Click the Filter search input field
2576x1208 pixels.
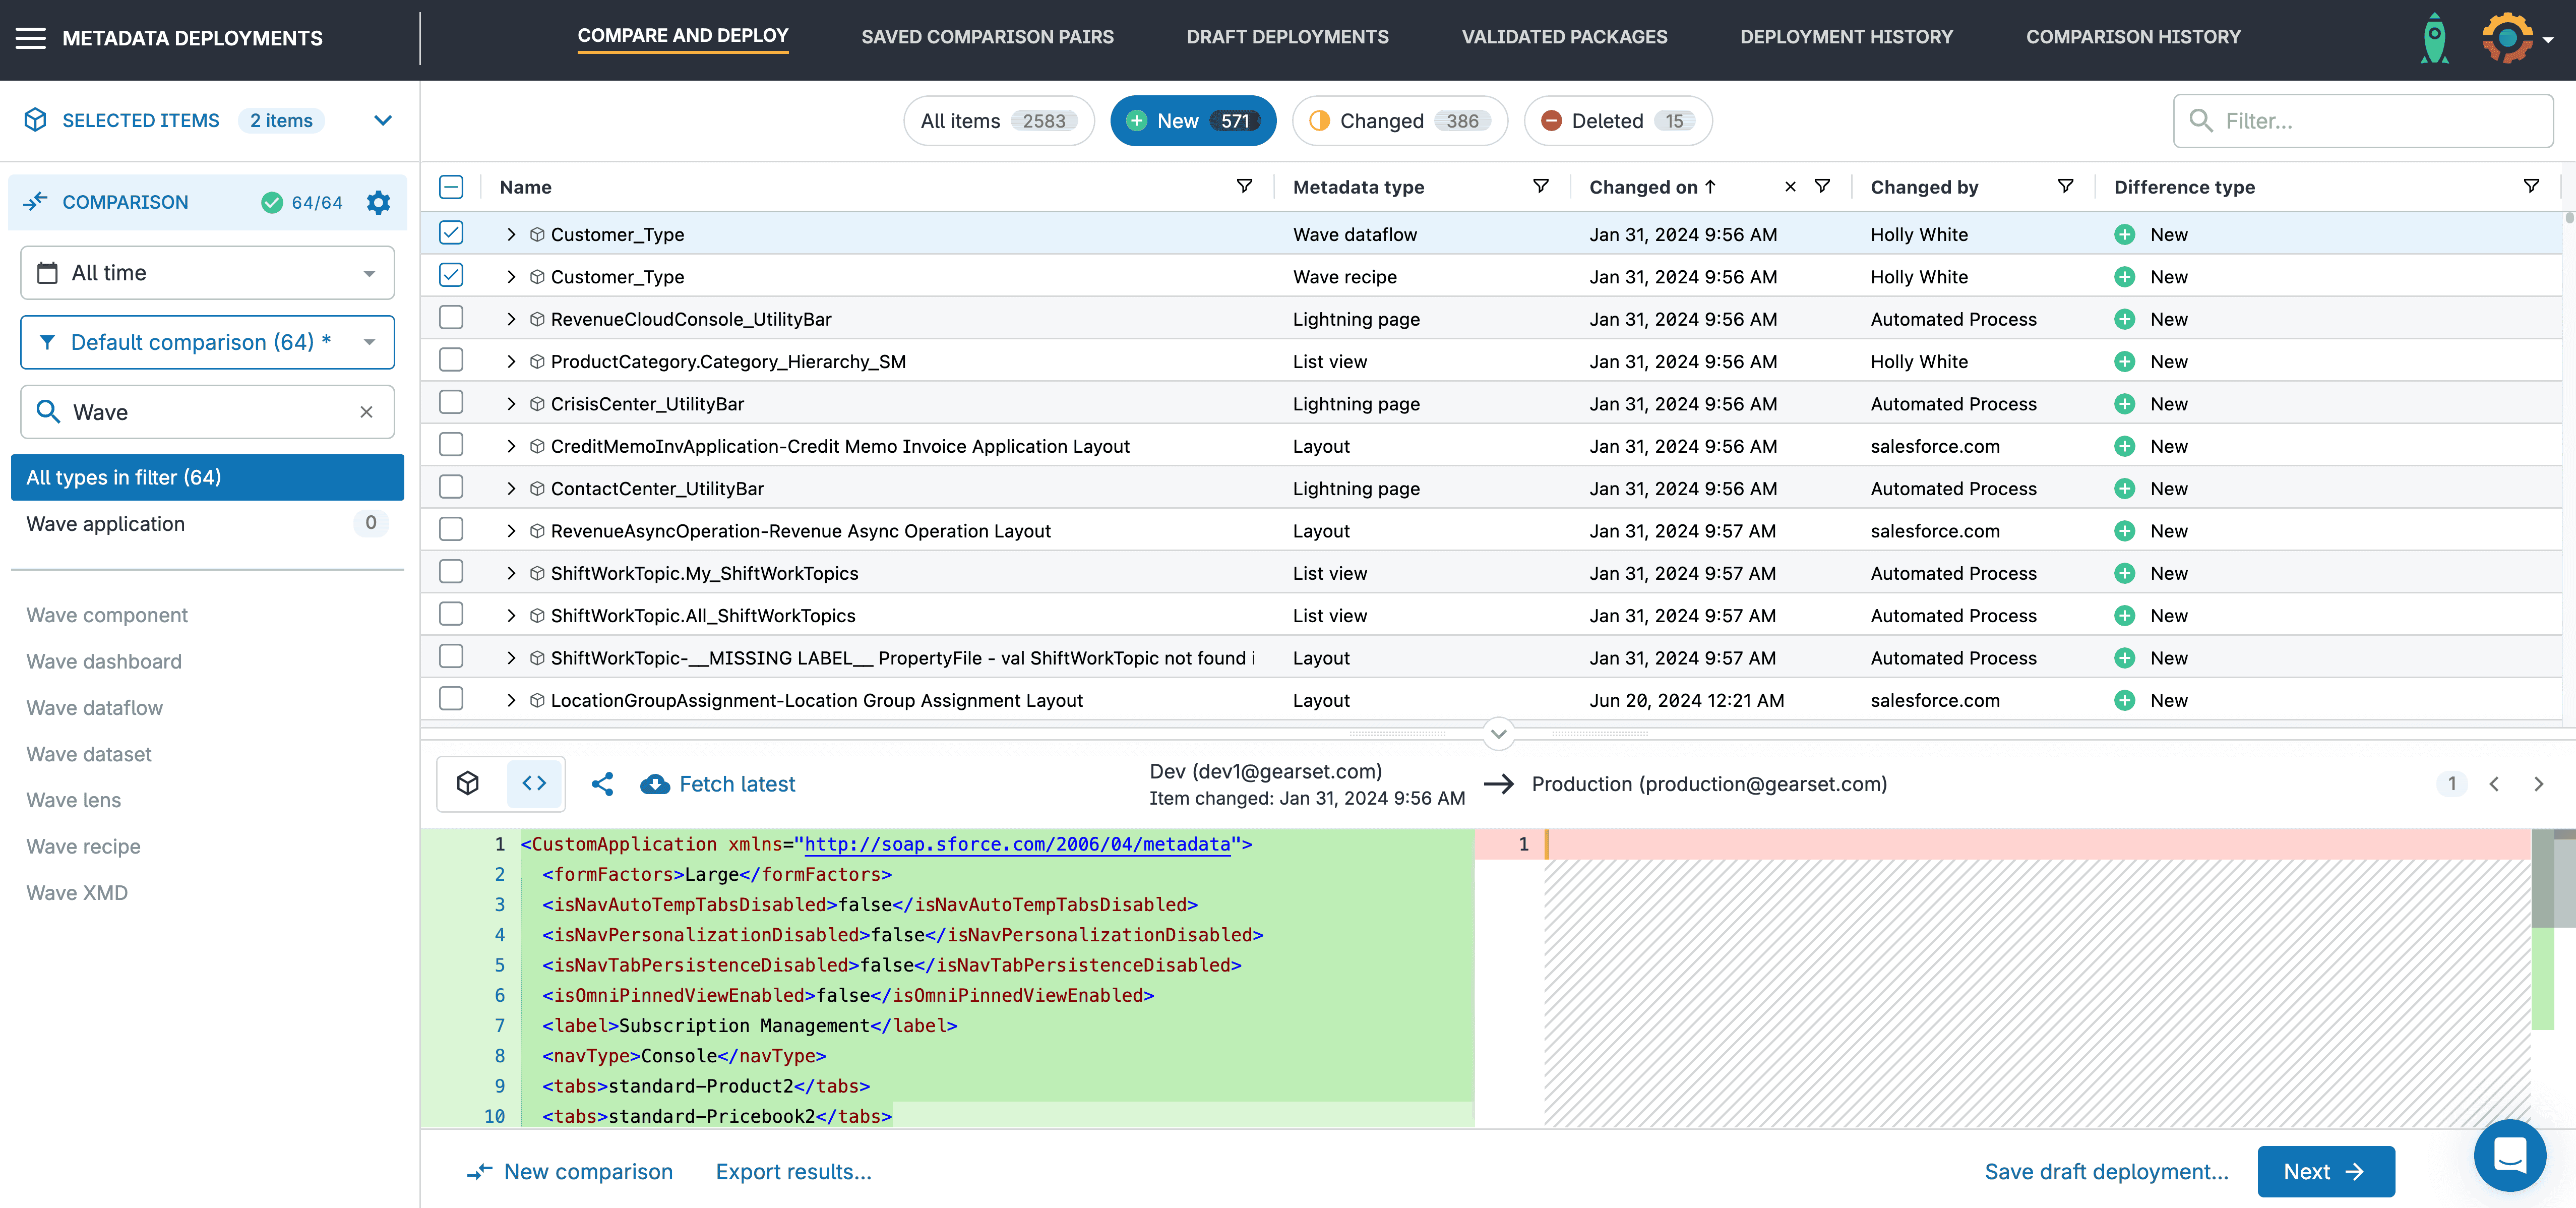click(x=2380, y=121)
